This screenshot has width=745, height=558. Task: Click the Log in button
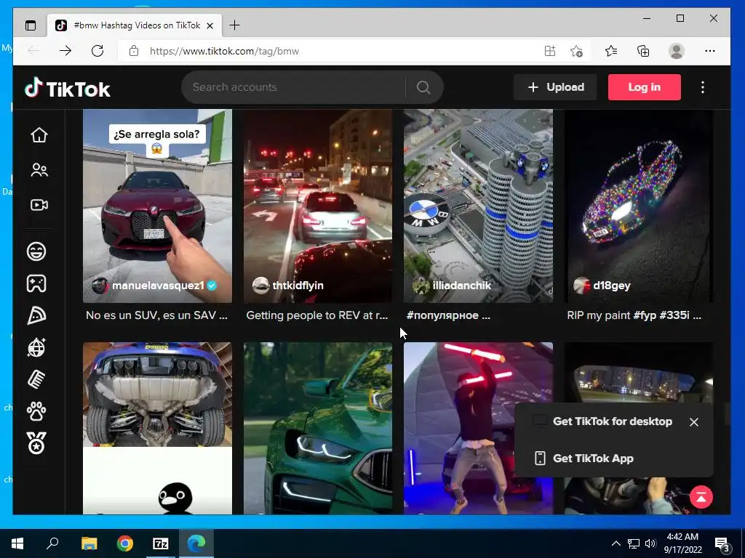645,87
